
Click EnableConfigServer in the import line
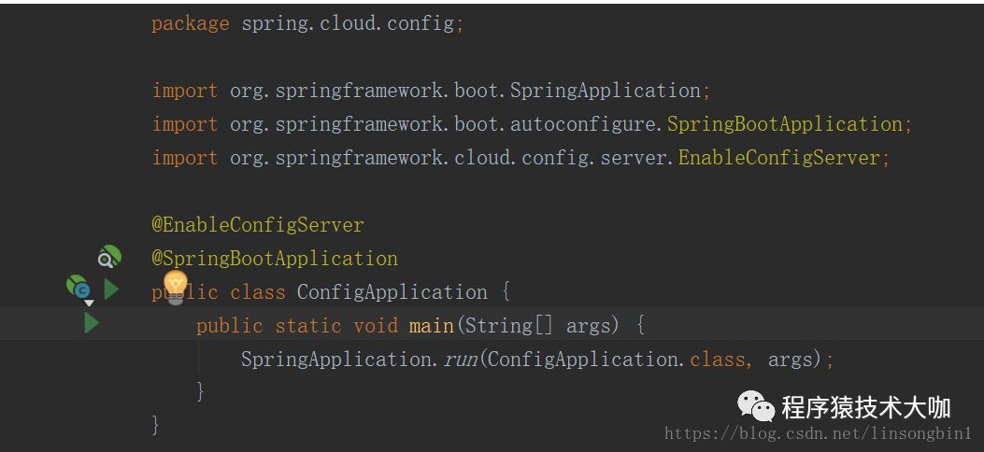coord(778,157)
